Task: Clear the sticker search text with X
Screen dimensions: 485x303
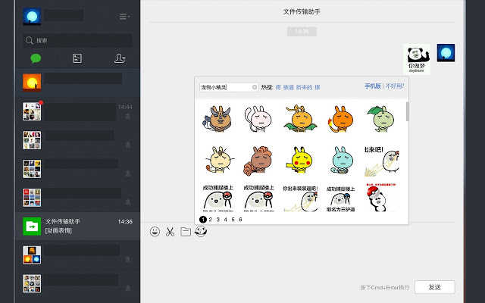Action: [x=255, y=87]
